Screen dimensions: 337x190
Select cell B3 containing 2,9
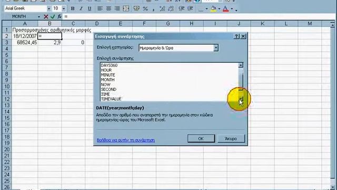pos(49,43)
